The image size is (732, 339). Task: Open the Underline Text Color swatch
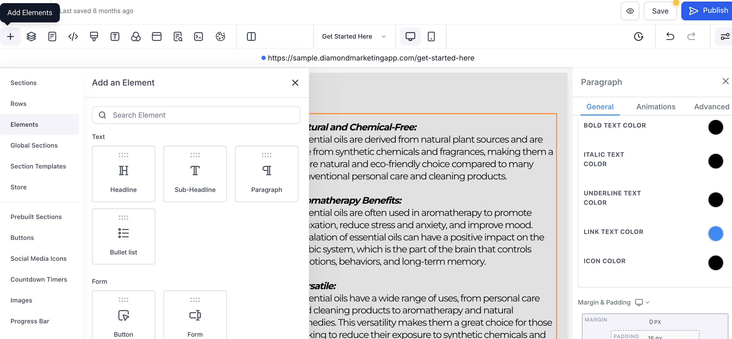[x=715, y=200]
